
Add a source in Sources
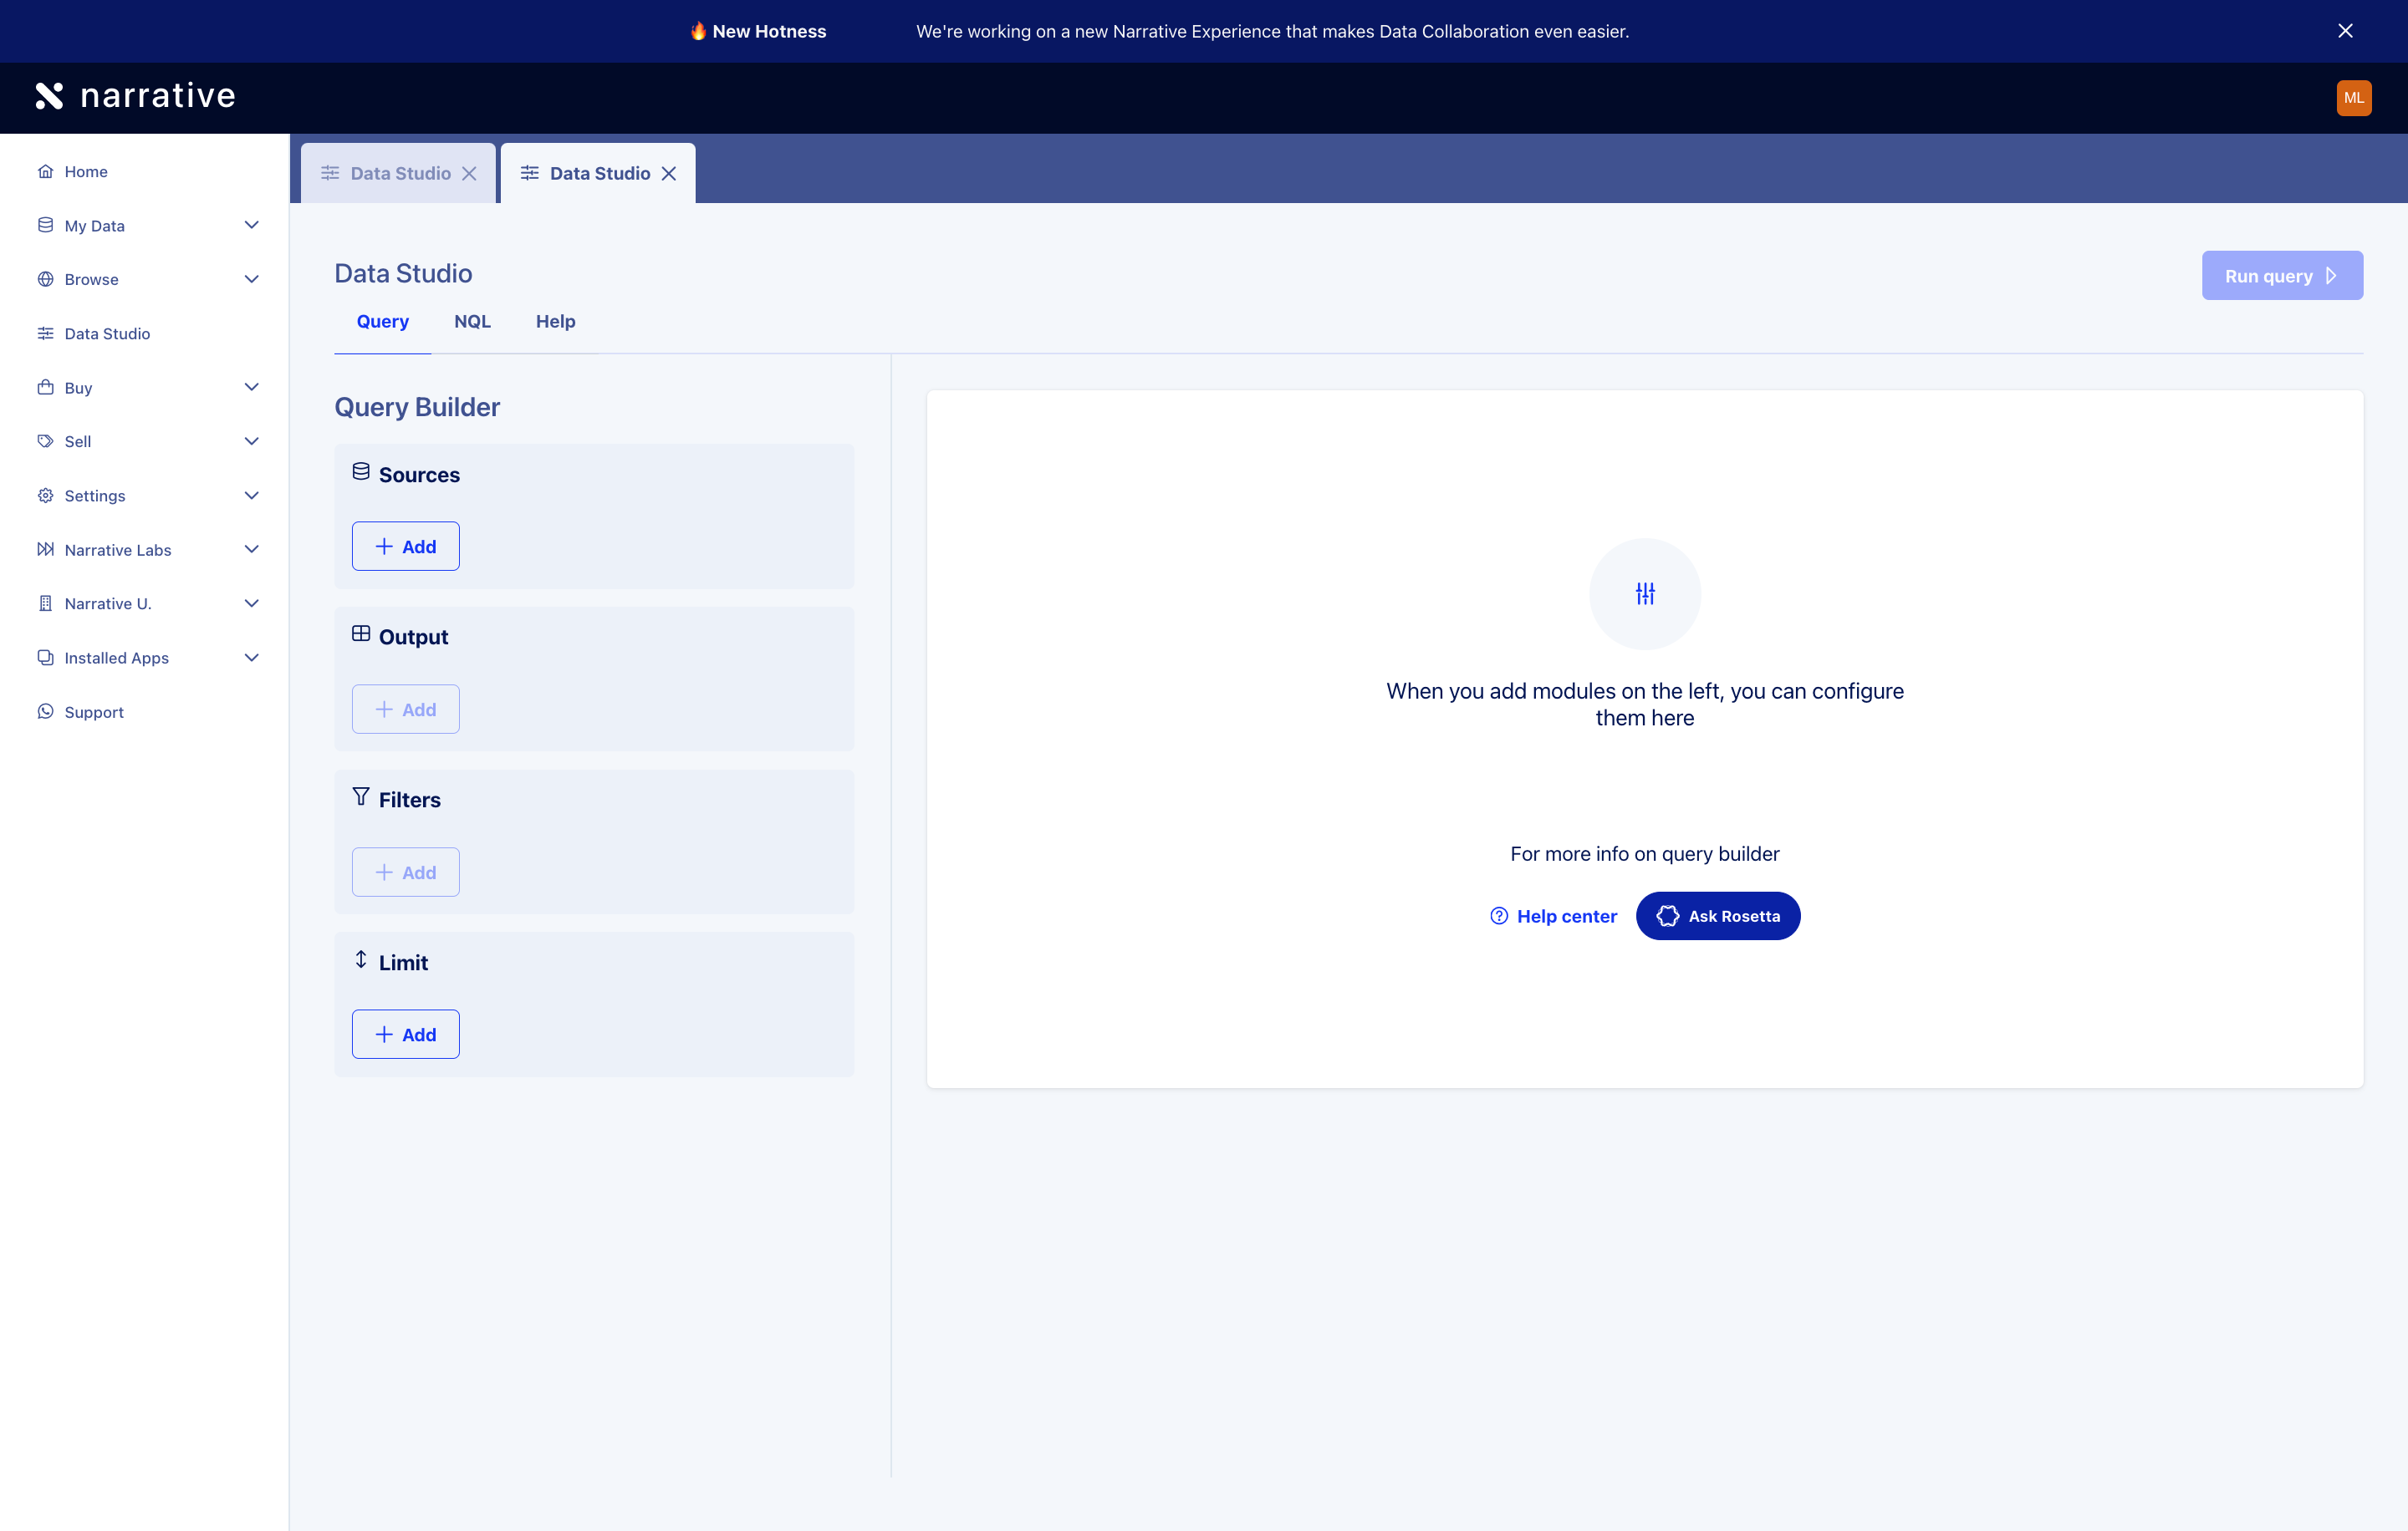405,546
